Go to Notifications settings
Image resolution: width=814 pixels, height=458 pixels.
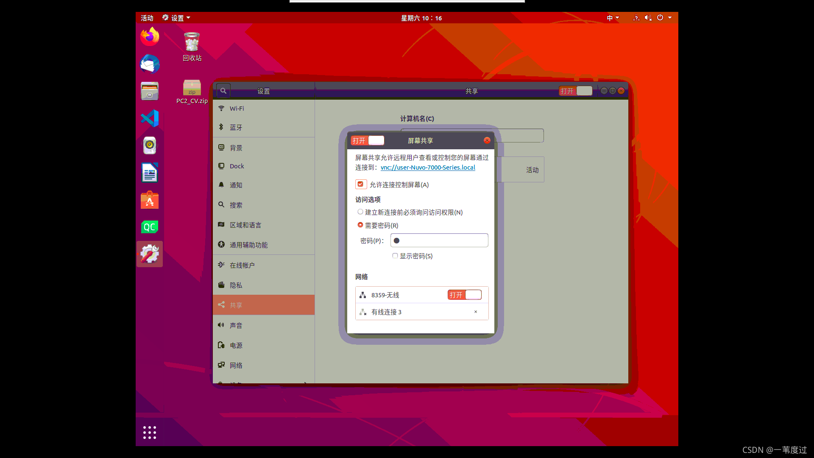(x=264, y=185)
